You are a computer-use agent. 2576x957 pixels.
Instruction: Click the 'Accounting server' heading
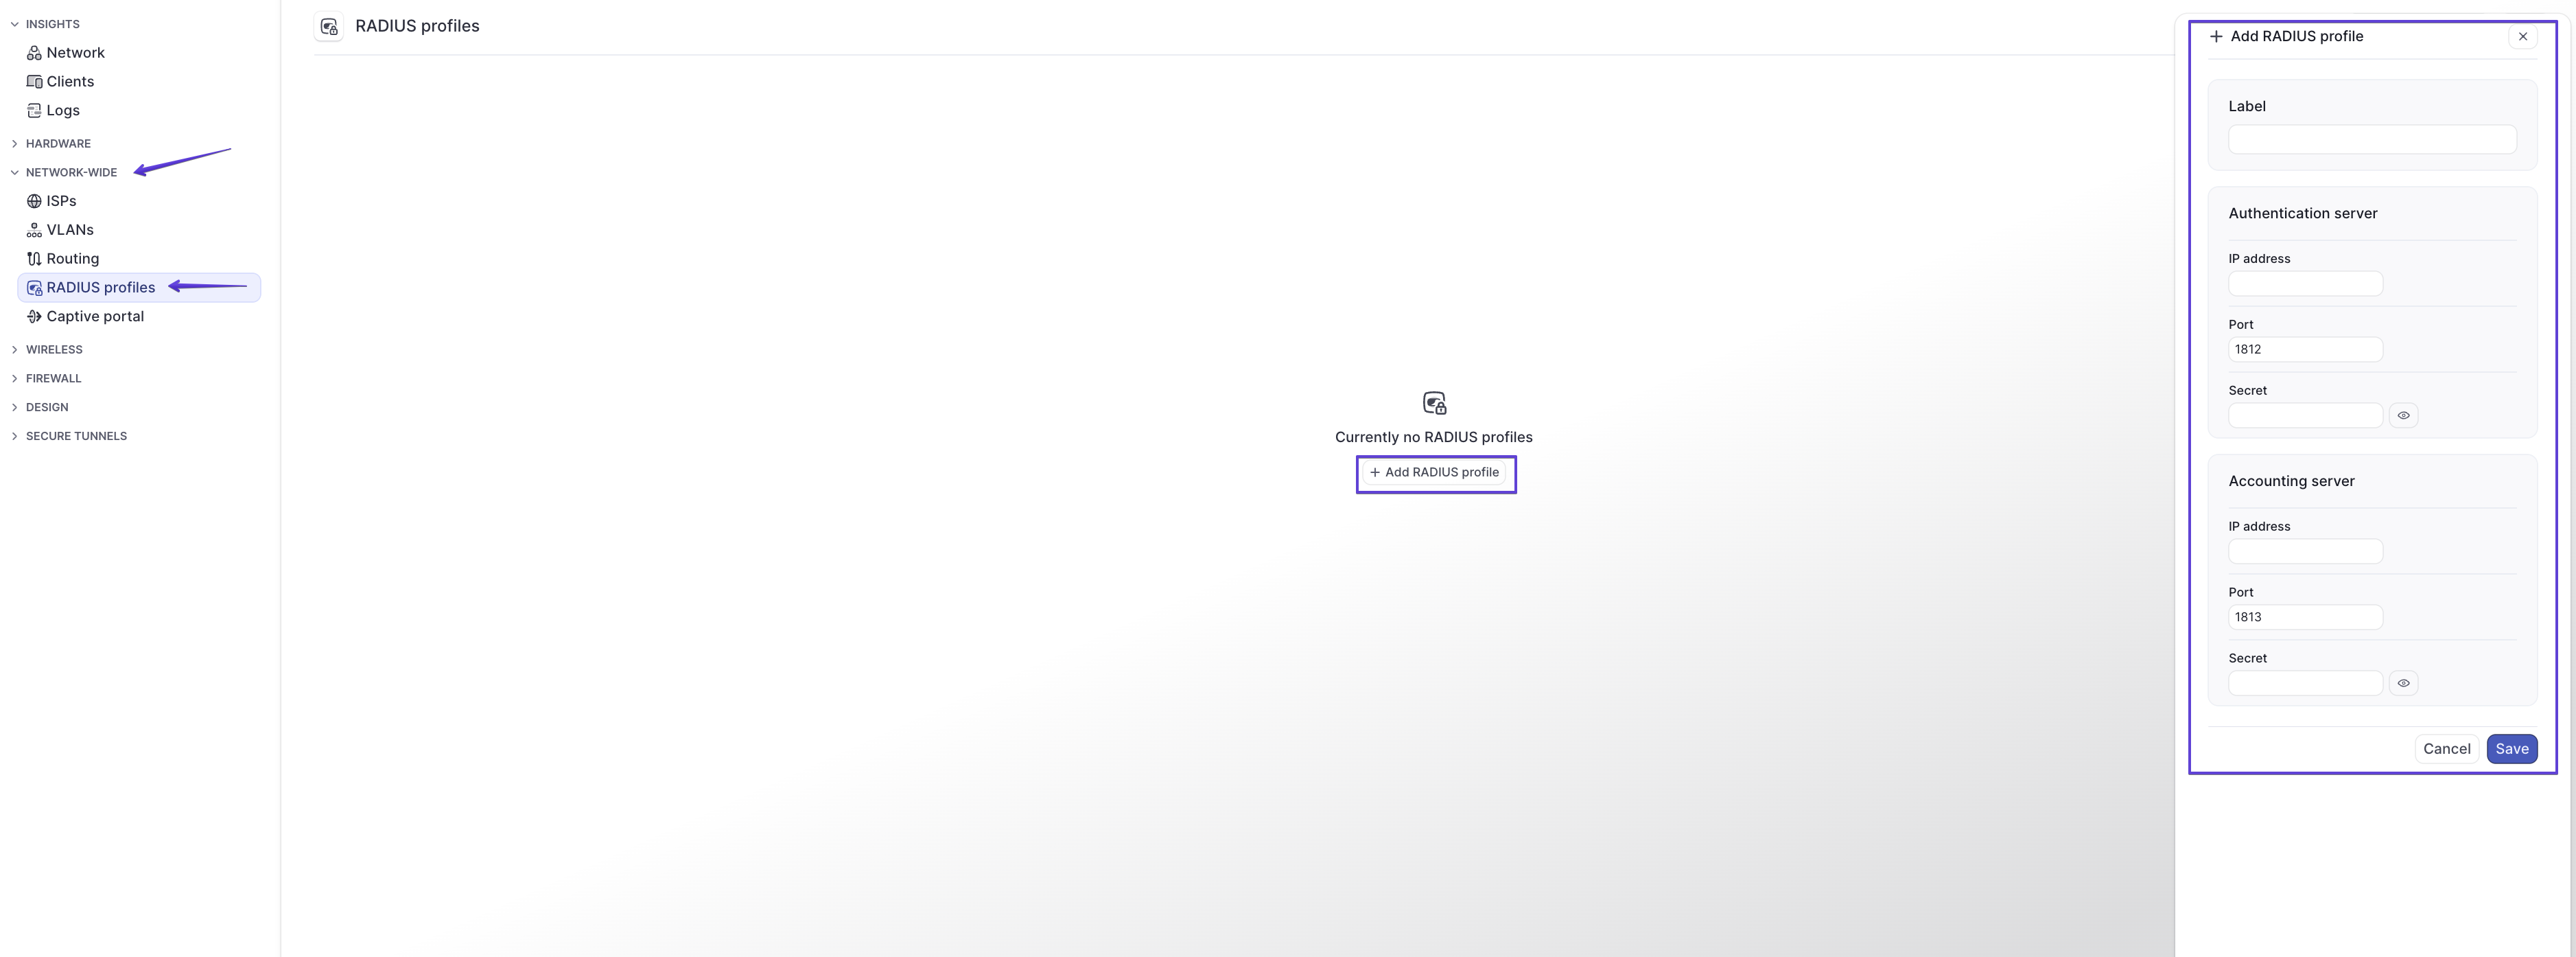(2291, 482)
